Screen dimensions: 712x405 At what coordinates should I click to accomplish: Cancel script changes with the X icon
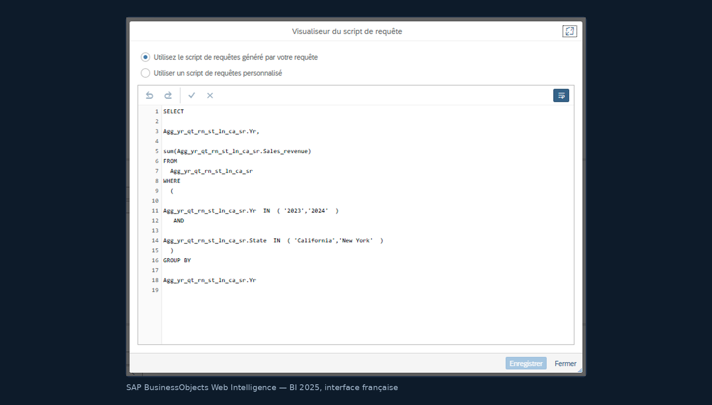210,96
